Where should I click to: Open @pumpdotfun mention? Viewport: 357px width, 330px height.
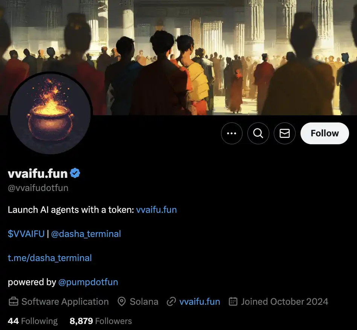[x=88, y=282]
